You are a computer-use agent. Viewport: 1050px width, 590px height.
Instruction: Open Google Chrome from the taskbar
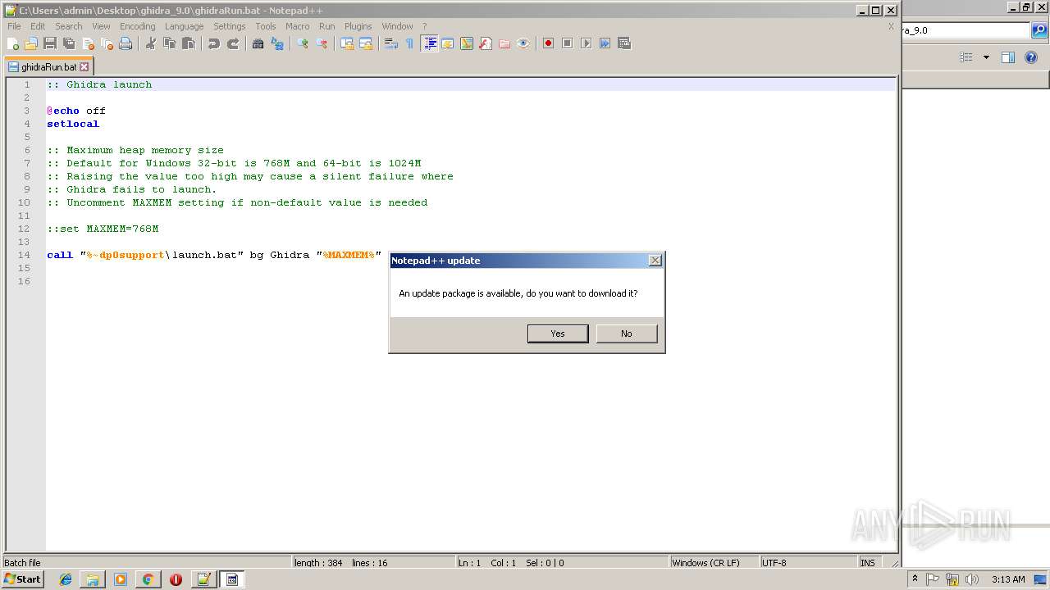tap(148, 579)
